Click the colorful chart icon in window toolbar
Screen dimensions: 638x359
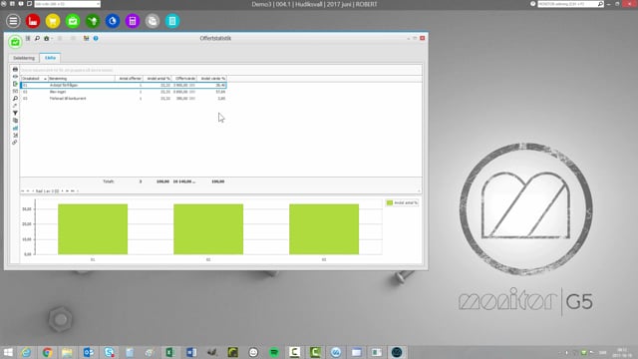(x=87, y=38)
